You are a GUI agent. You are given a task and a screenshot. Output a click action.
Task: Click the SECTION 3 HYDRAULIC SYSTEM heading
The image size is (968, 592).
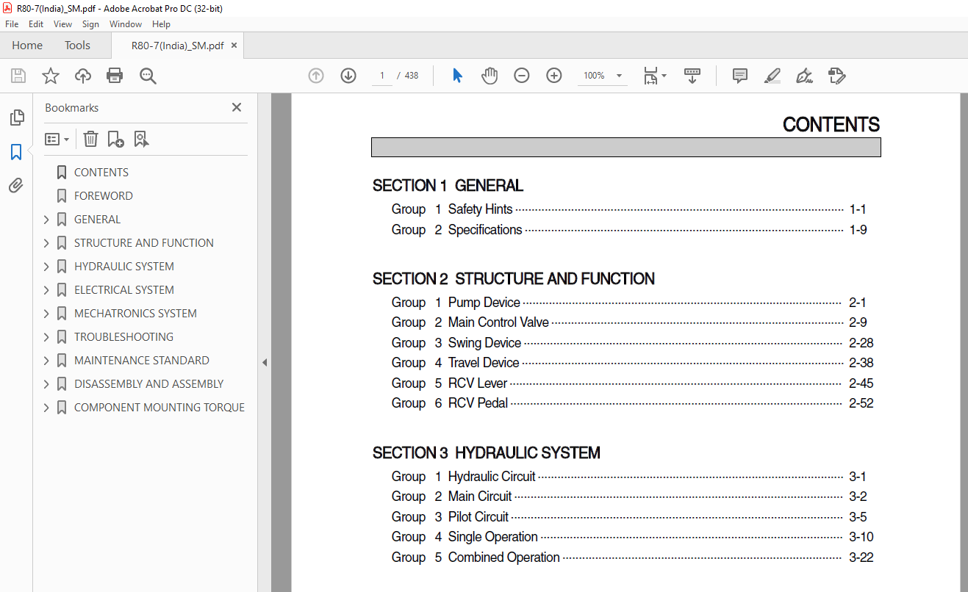[487, 453]
